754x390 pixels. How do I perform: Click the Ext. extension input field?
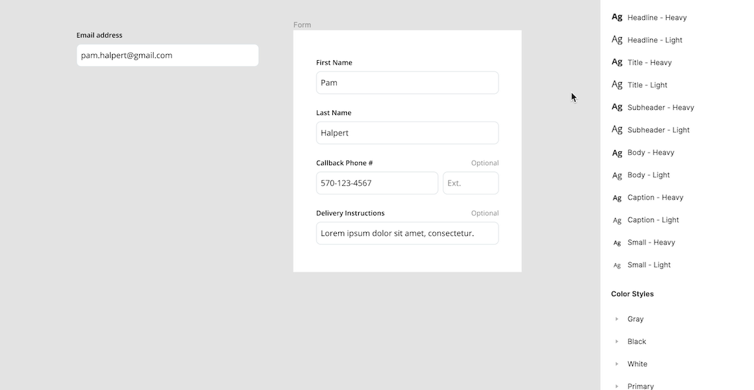click(471, 183)
